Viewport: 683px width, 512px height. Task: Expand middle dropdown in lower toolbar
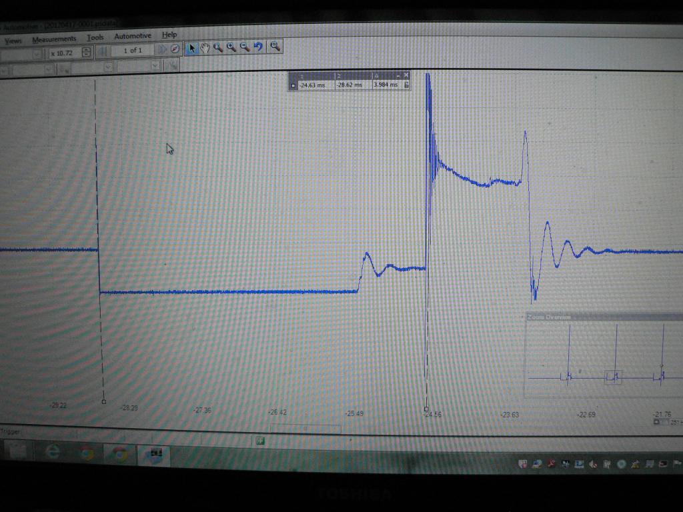tap(108, 67)
